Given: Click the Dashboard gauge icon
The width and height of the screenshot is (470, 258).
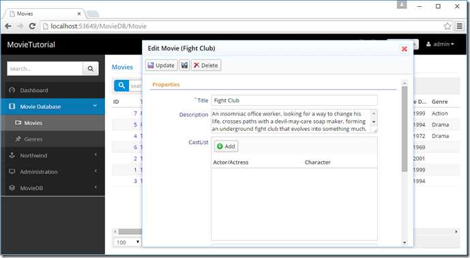Looking at the screenshot, I should click(x=12, y=90).
